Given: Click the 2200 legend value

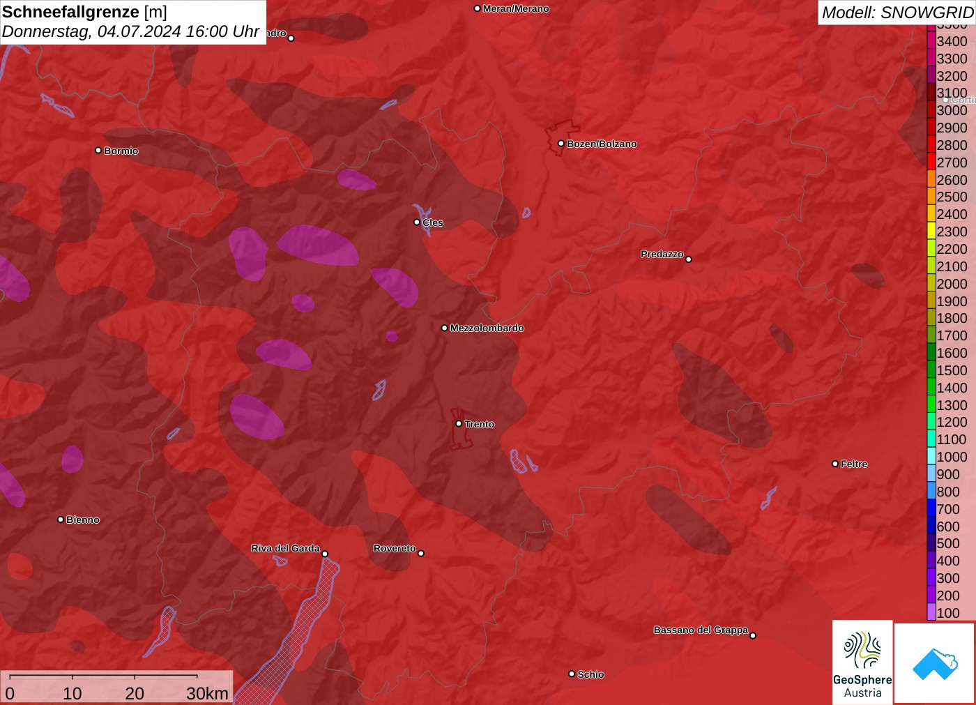Looking at the screenshot, I should pyautogui.click(x=952, y=249).
